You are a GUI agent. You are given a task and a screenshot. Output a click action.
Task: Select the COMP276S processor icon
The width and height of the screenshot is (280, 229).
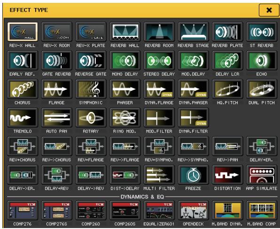(57, 210)
